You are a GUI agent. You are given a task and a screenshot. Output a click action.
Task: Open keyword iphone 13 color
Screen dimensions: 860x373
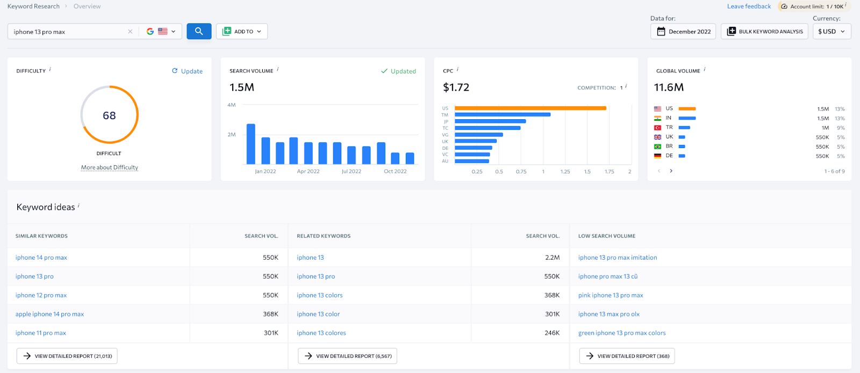click(318, 314)
